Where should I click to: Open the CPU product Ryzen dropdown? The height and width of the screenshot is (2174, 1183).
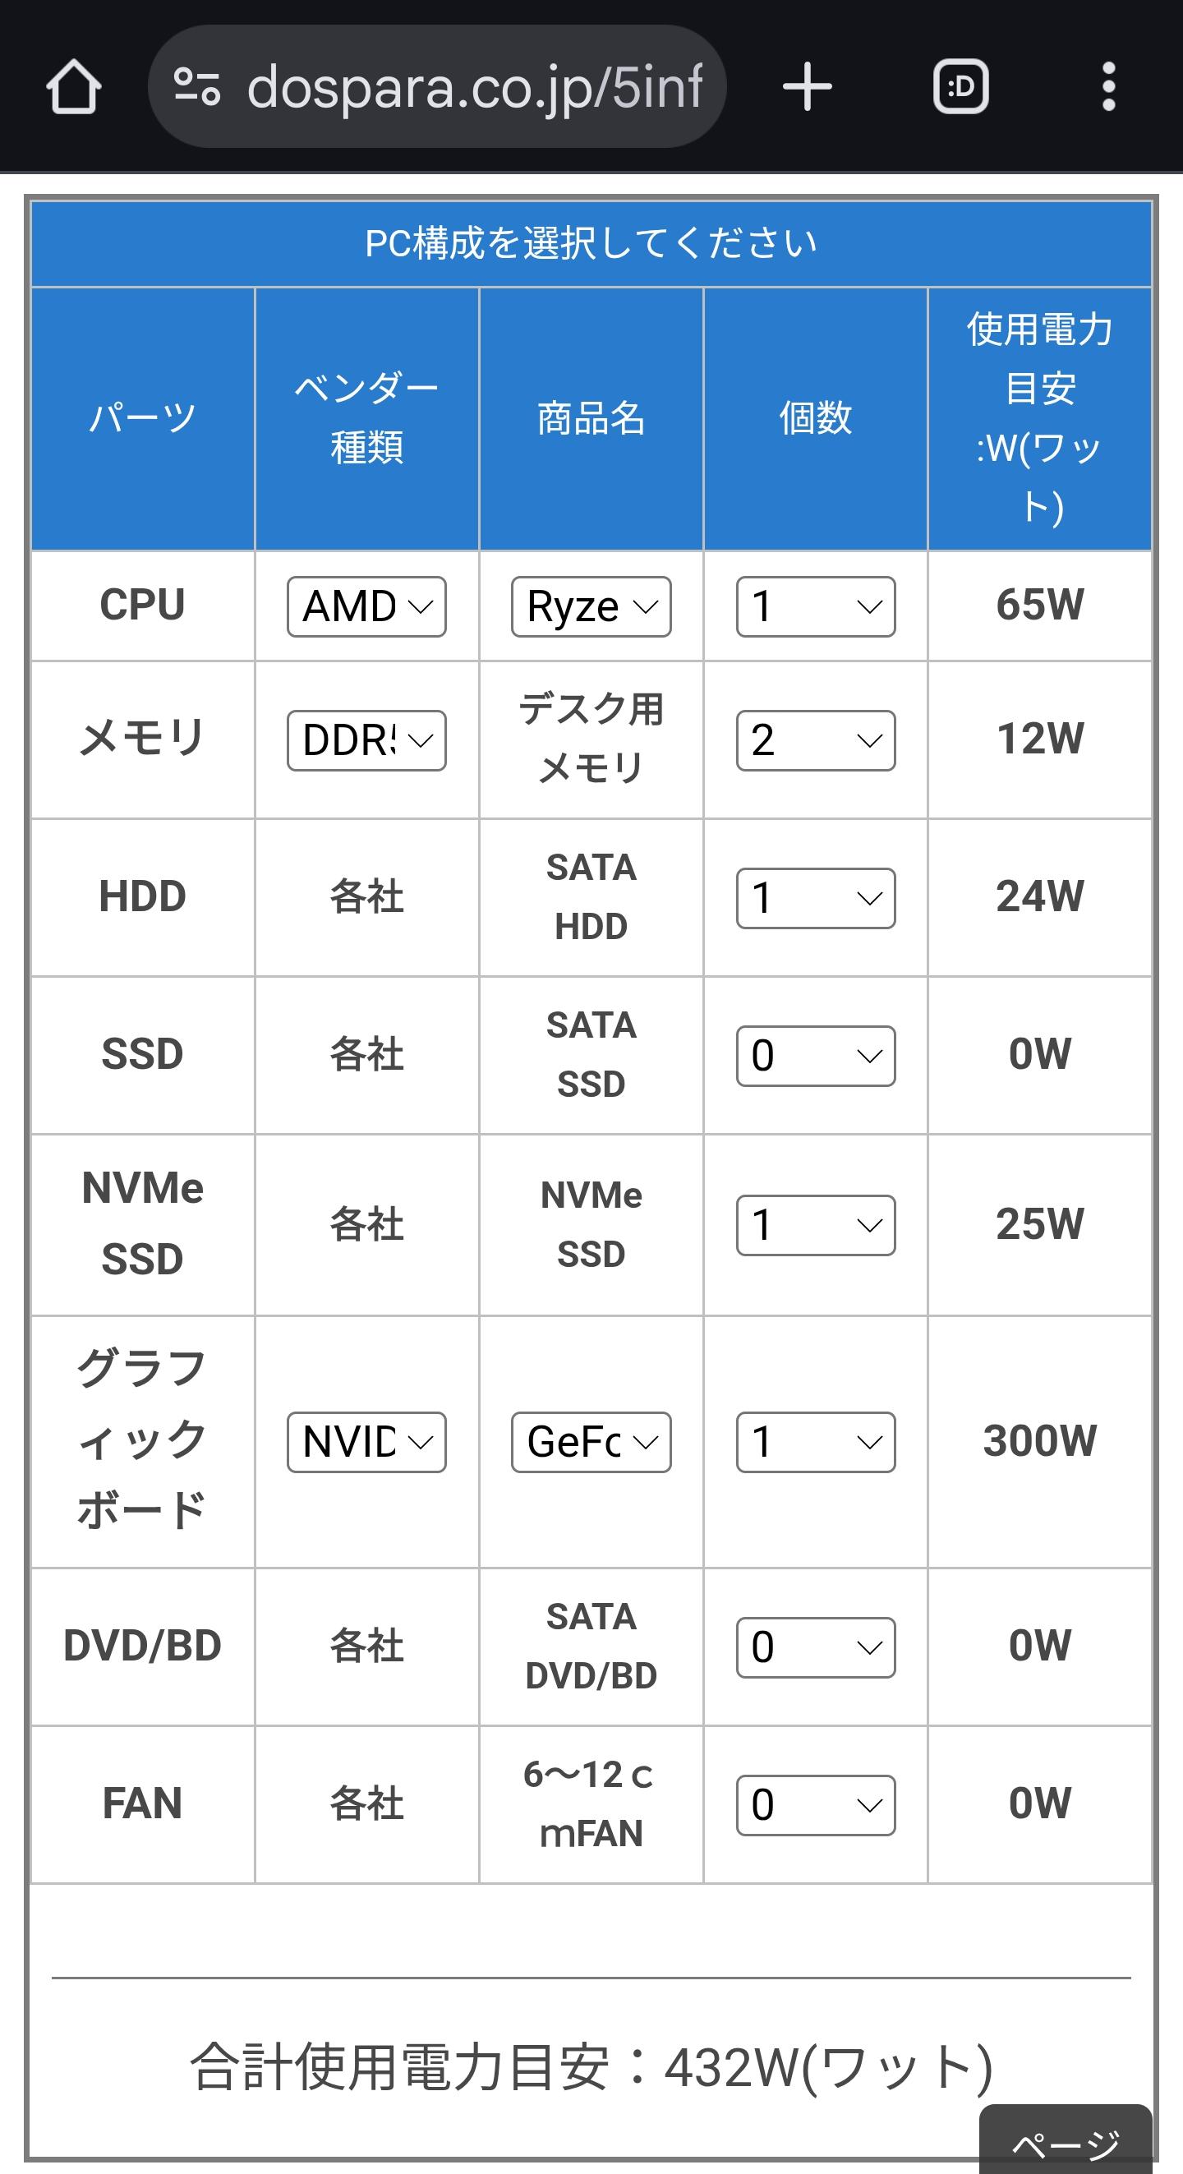(591, 606)
